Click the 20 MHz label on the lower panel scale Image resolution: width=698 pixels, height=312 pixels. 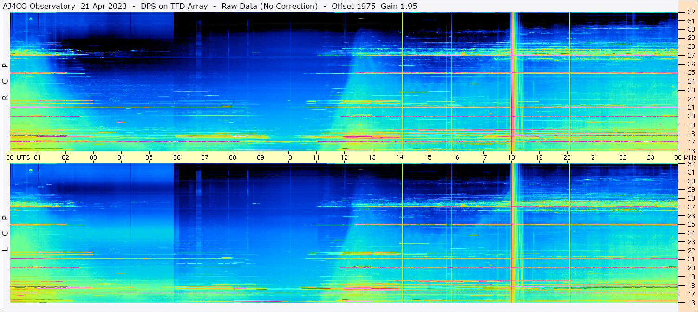(x=691, y=267)
